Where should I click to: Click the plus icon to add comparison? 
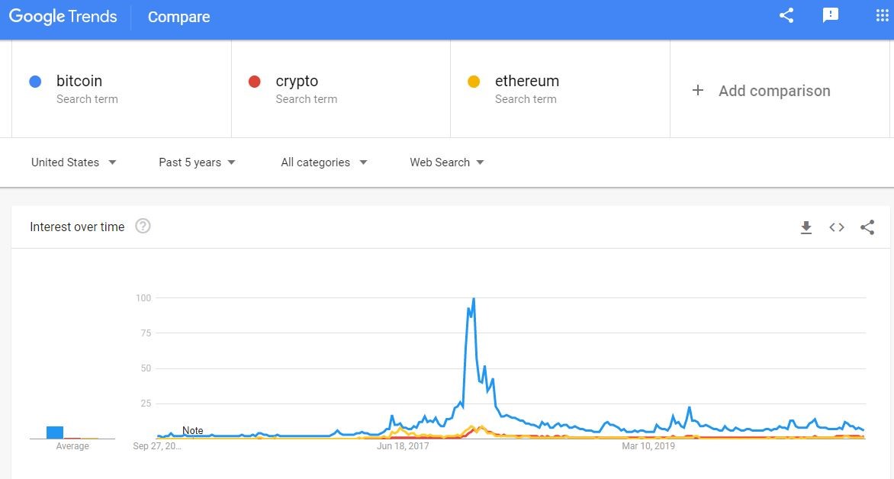697,90
